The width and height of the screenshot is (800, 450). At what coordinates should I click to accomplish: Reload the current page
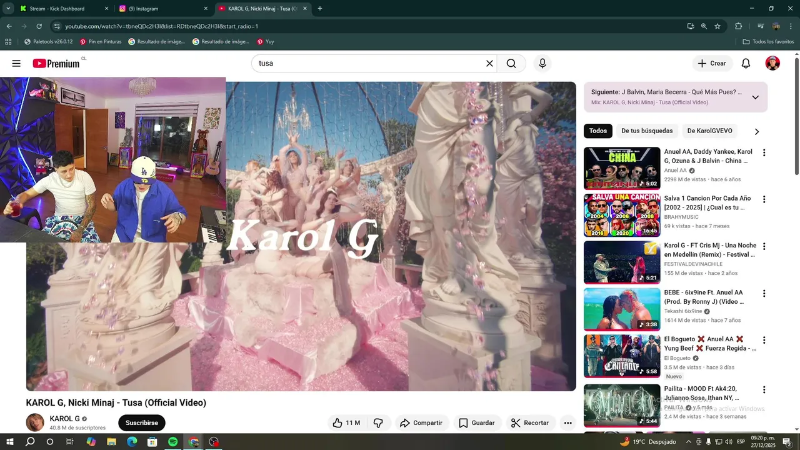(39, 26)
